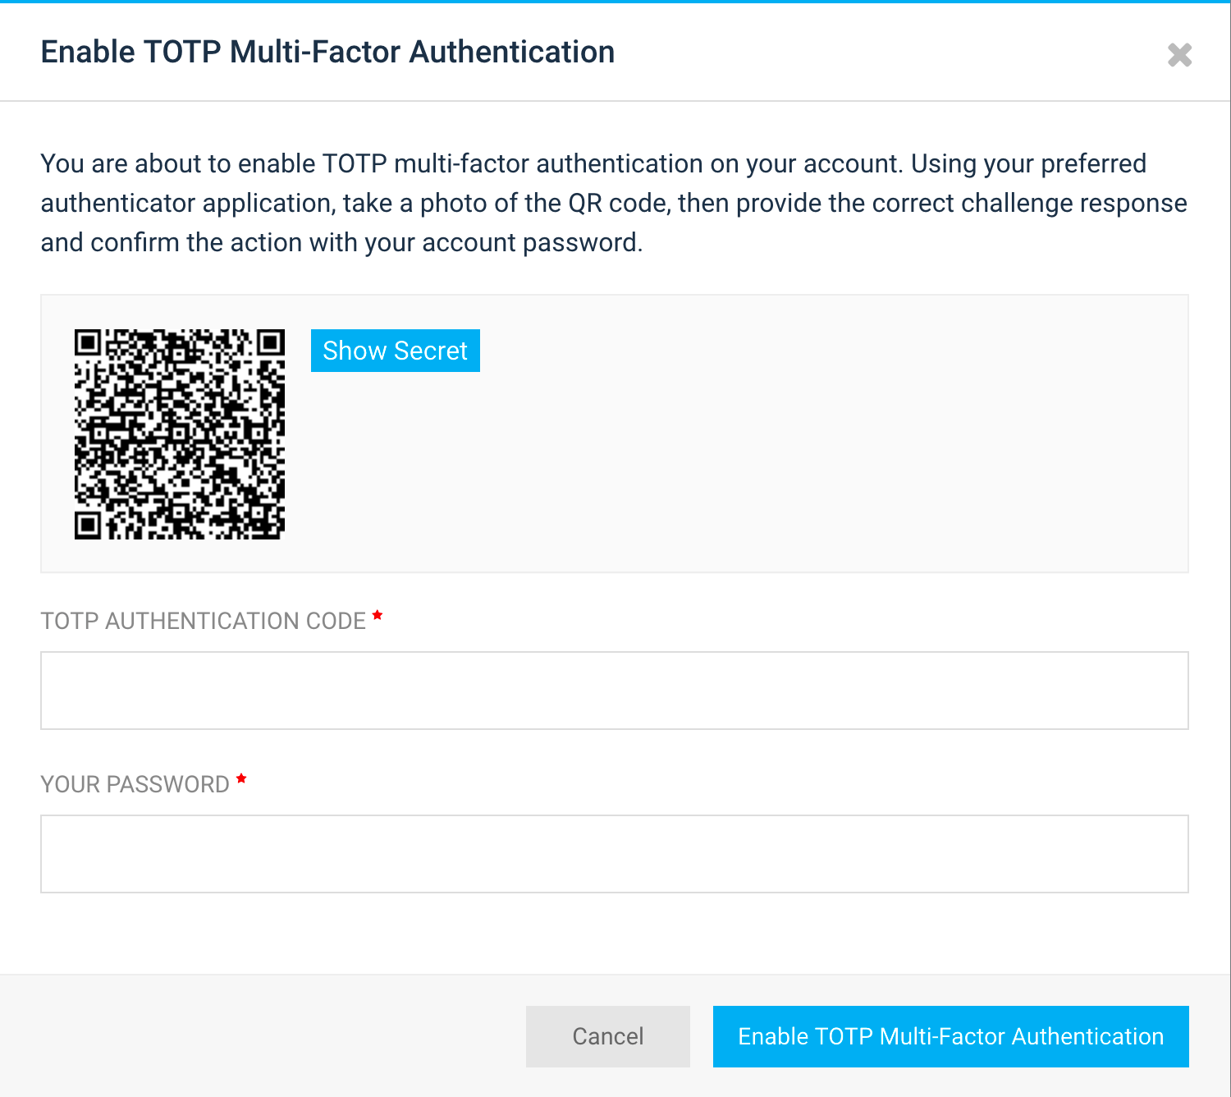Click the TOTP QR code image
This screenshot has width=1231, height=1097.
pyautogui.click(x=180, y=434)
